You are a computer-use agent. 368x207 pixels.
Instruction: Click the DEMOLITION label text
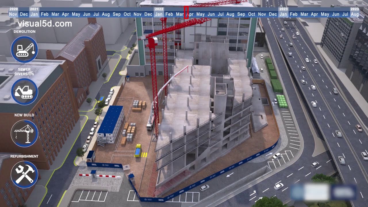coord(24,32)
